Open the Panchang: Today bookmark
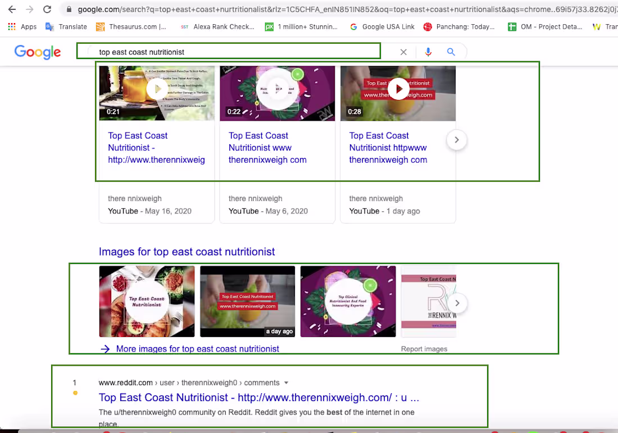The image size is (618, 433). (x=459, y=26)
